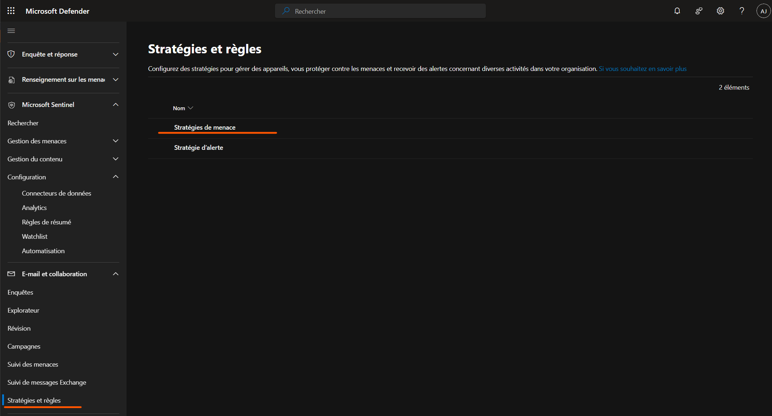Viewport: 772px width, 416px height.
Task: Expand Renseignement sur les menaces section
Action: click(63, 80)
